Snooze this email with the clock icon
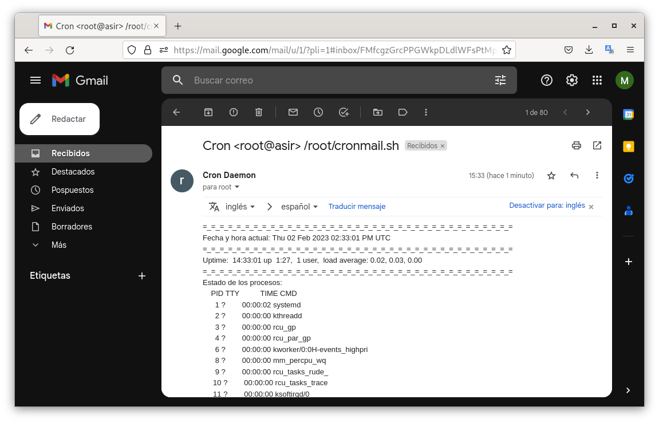Screen dimensions: 659x423 318,112
